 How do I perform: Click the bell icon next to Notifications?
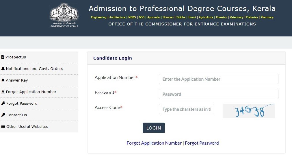(3, 69)
